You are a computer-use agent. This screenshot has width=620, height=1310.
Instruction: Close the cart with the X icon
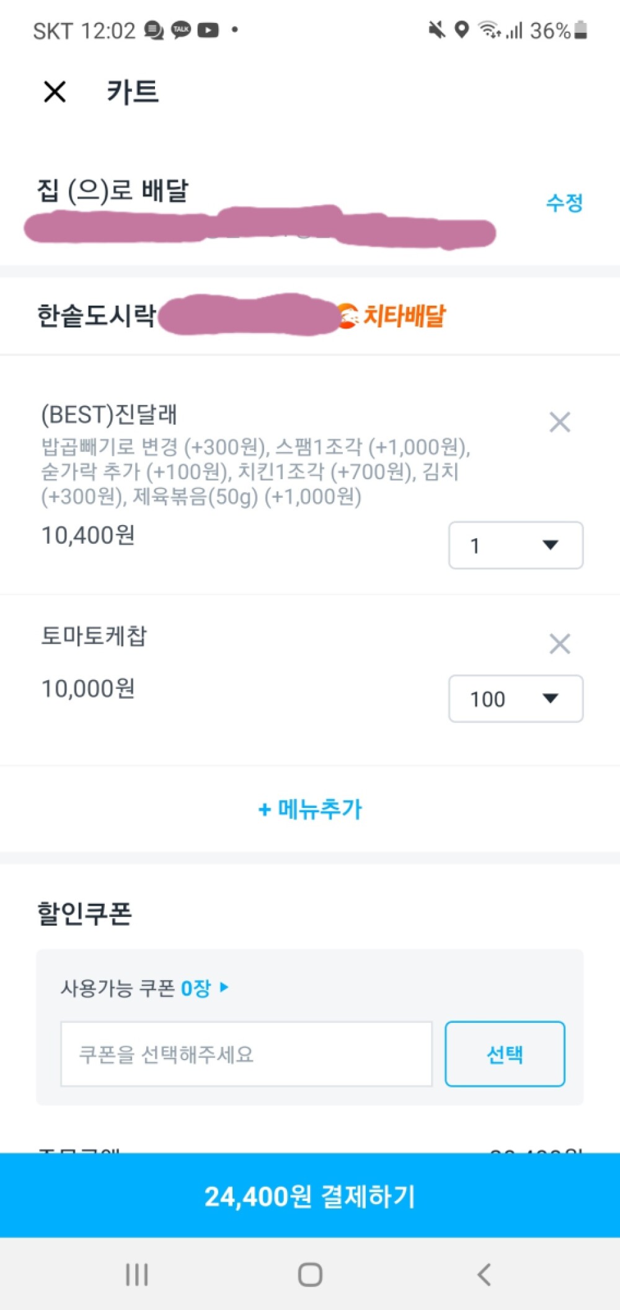[55, 92]
